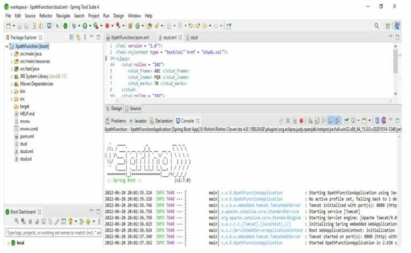411x253 pixels.
Task: Switch to the XpathFunction/pom.xml editor tab
Action: pos(128,37)
